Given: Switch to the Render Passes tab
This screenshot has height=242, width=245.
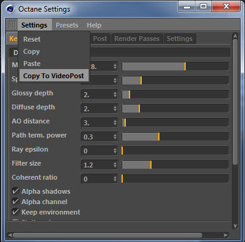Looking at the screenshot, I should pos(137,38).
